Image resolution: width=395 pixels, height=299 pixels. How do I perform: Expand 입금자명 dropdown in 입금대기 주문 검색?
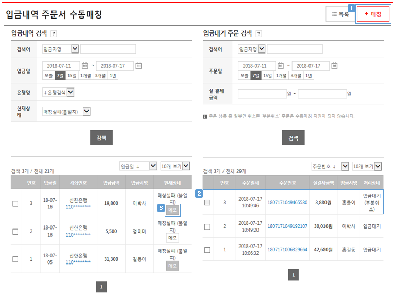(x=251, y=49)
